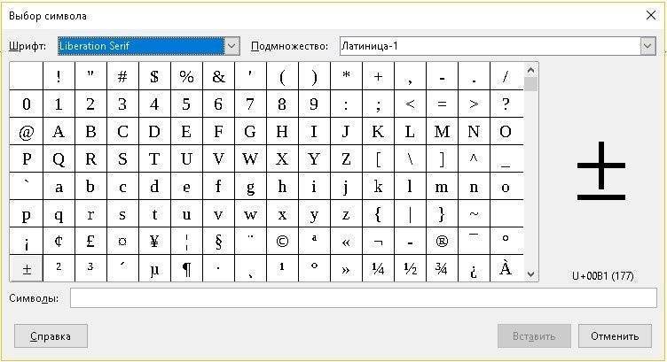667x362 pixels.
Task: Select the question mark ? character
Action: [506, 104]
